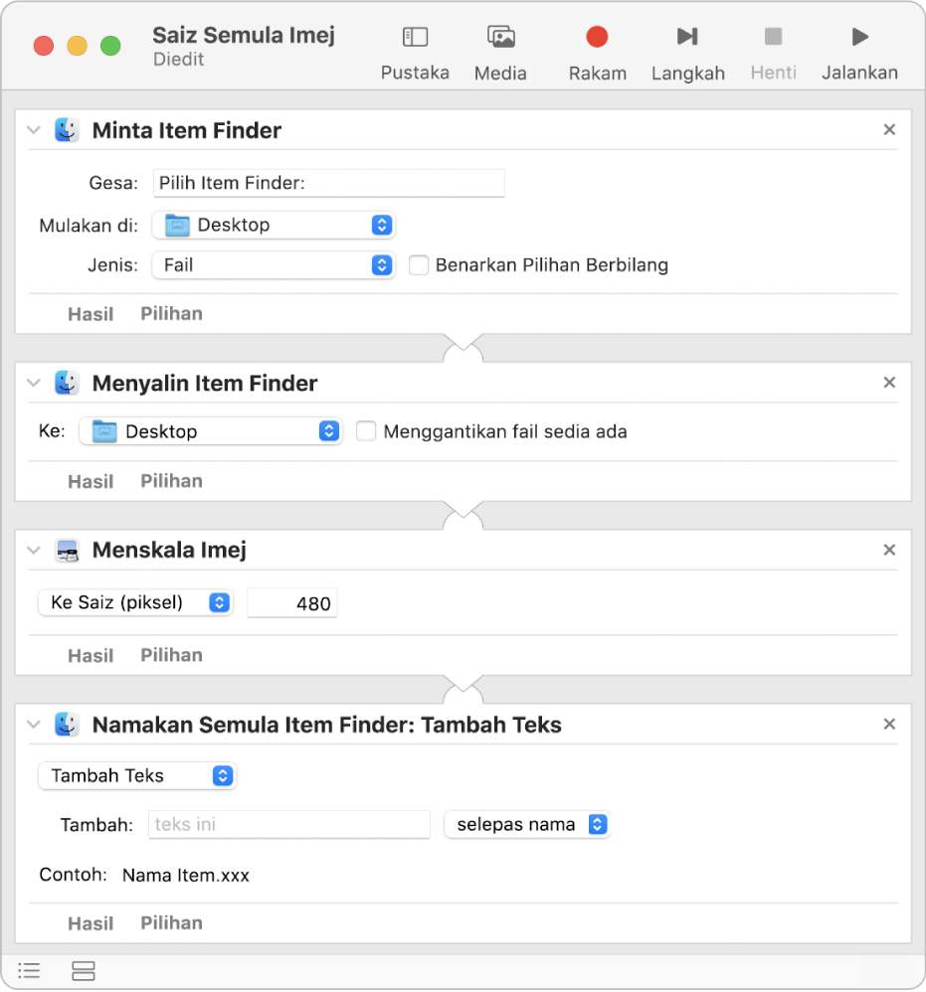Toggle the workflow variables view icon

pyautogui.click(x=84, y=971)
